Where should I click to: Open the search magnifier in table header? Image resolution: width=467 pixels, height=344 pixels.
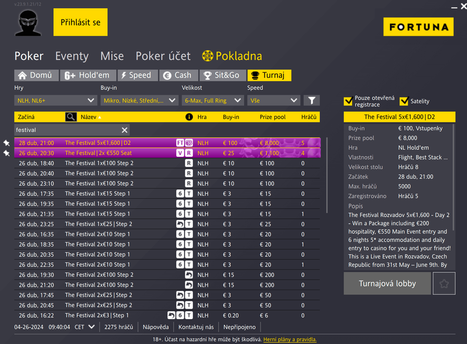[71, 117]
